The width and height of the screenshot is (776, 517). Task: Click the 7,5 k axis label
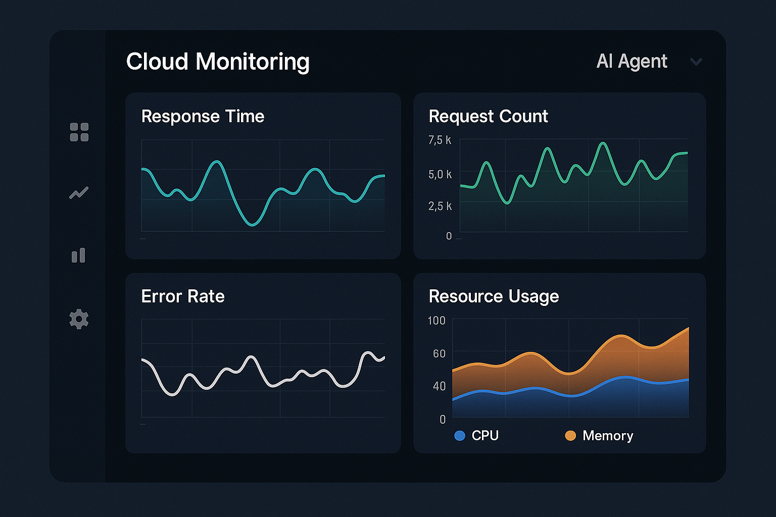click(x=439, y=140)
